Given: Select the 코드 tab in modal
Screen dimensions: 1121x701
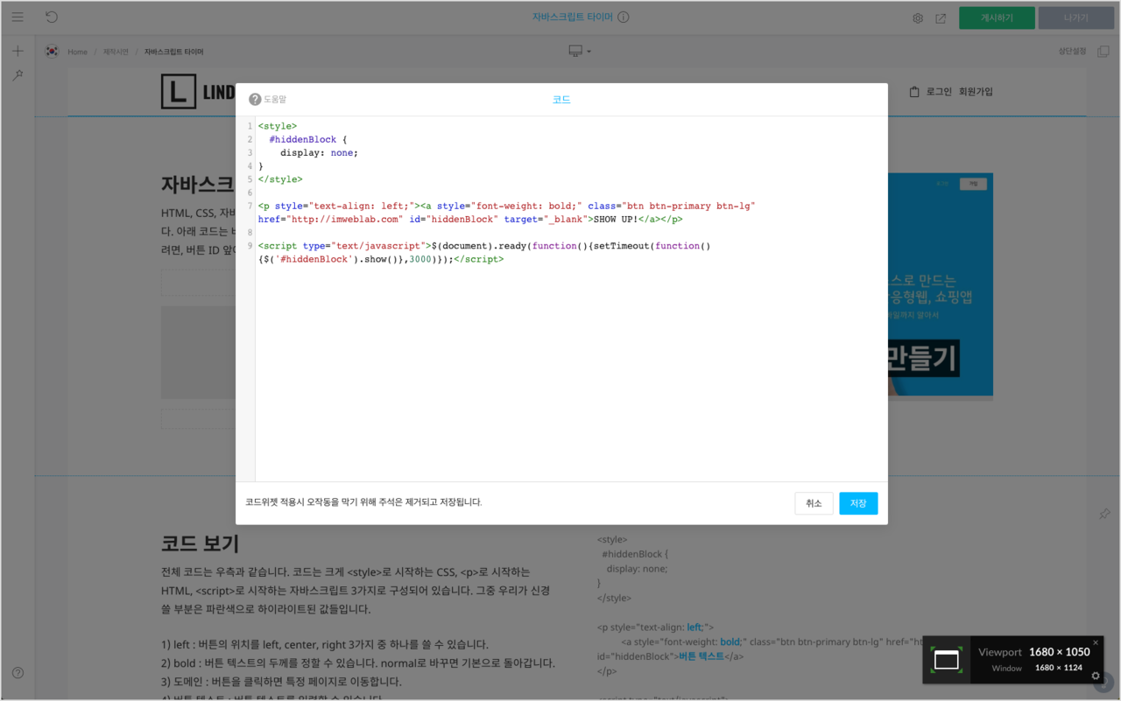Looking at the screenshot, I should coord(561,100).
